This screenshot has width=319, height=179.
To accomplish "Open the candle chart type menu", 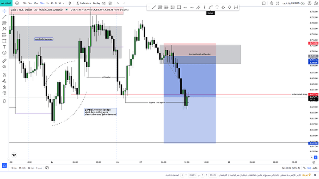I will (70, 3).
